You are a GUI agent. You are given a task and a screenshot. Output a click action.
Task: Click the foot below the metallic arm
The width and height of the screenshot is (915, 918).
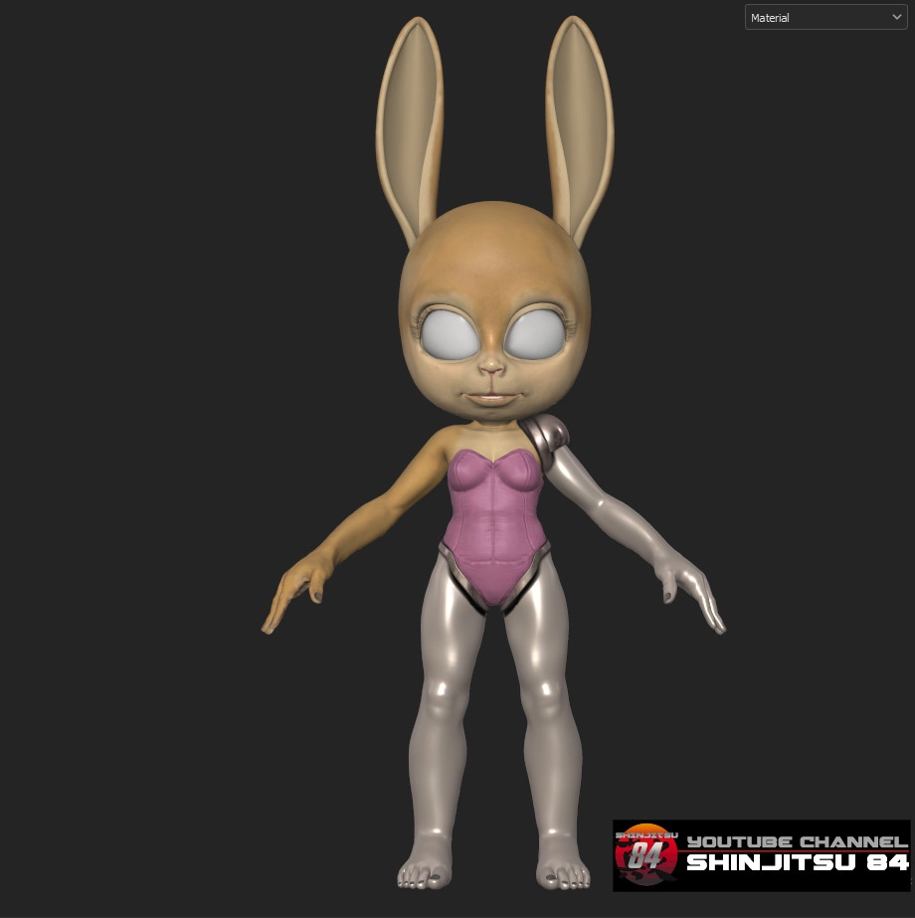tap(564, 869)
